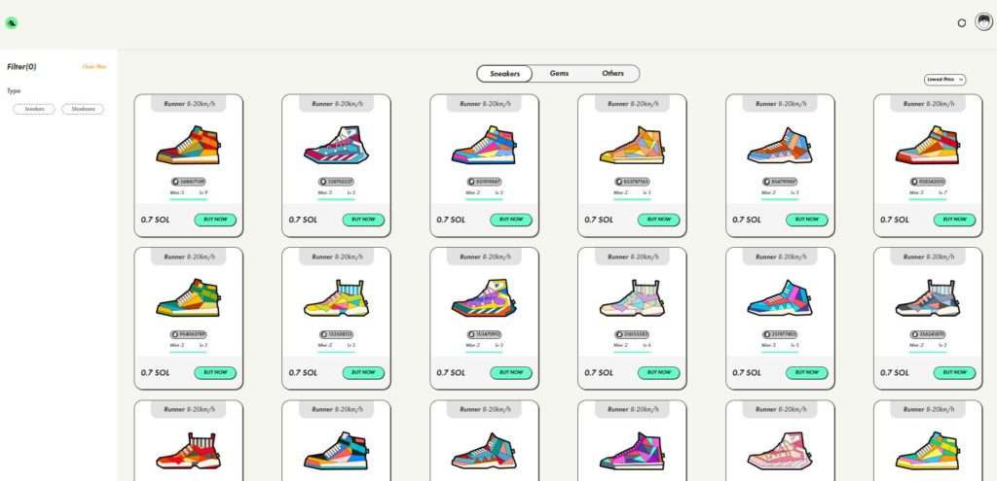This screenshot has height=481, width=997.
Task: Click the sneaker ID badge 568457109
Action: [188, 182]
